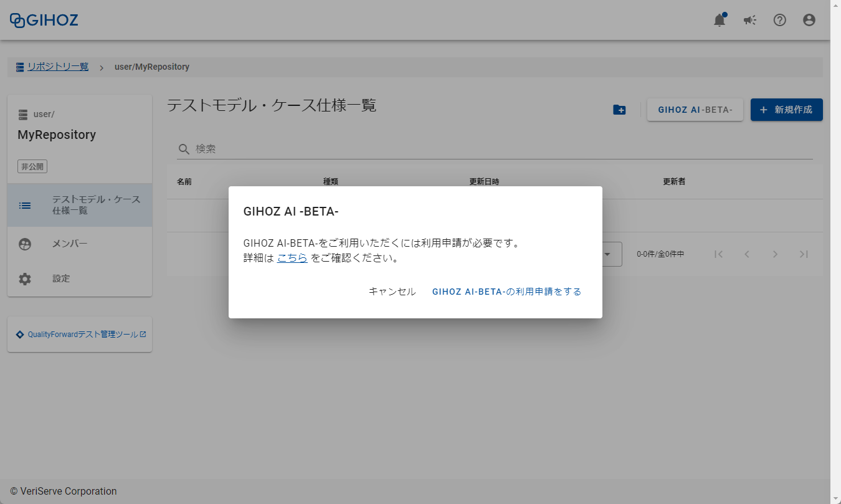
Task: Open notifications bell
Action: tap(720, 20)
